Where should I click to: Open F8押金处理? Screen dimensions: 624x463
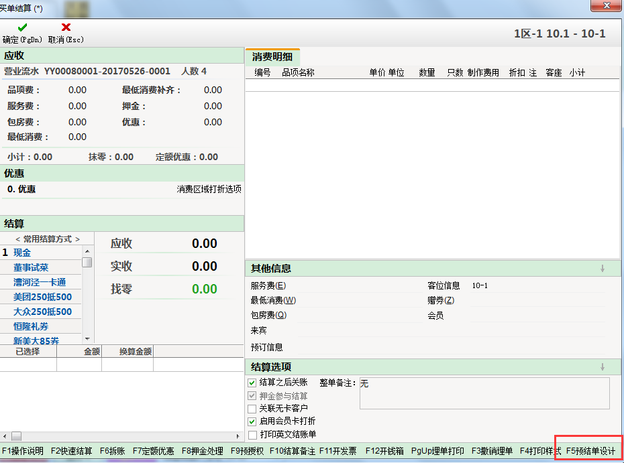[x=203, y=451]
